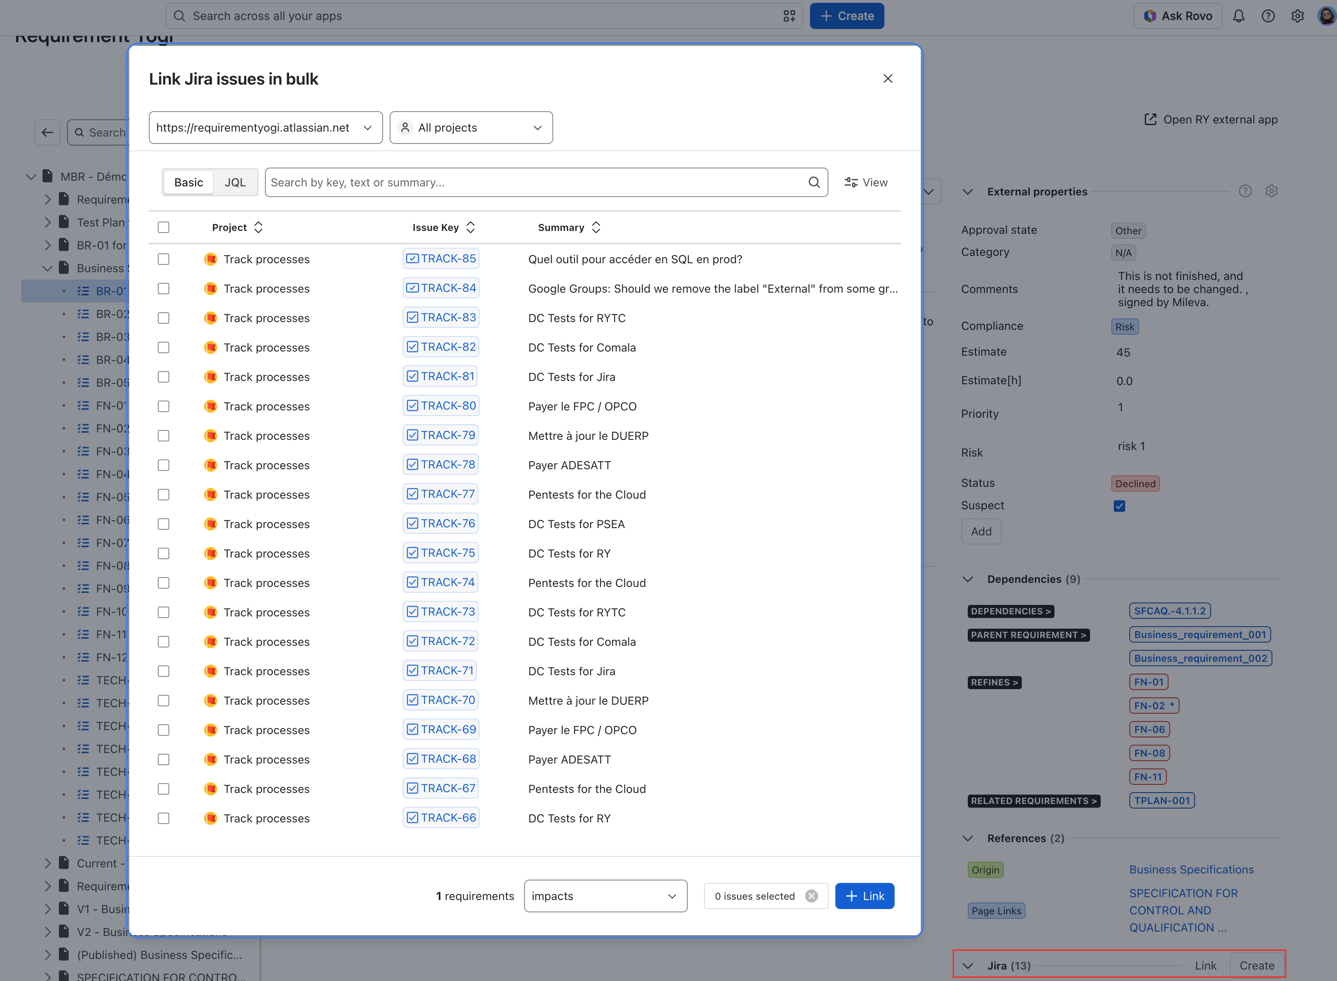Image resolution: width=1337 pixels, height=981 pixels.
Task: Collapse the Dependencies section
Action: (967, 579)
